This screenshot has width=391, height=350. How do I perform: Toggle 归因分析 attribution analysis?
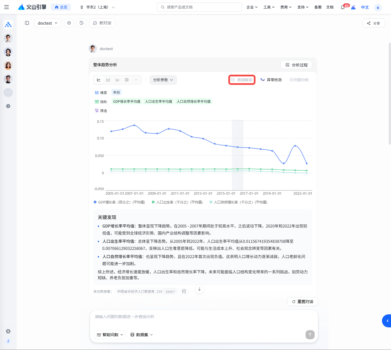click(299, 80)
